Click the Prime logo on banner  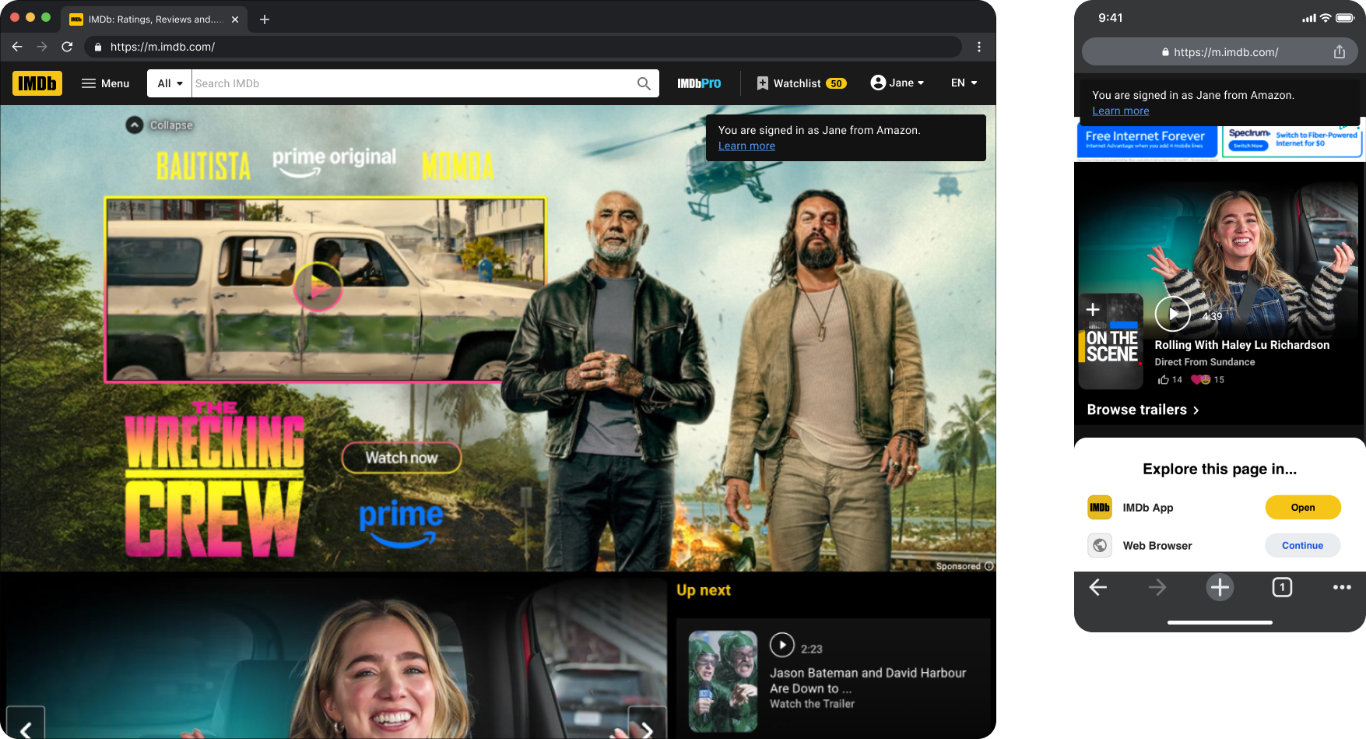[x=401, y=523]
